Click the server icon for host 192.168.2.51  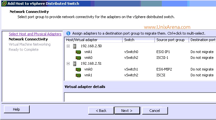coord(75,64)
